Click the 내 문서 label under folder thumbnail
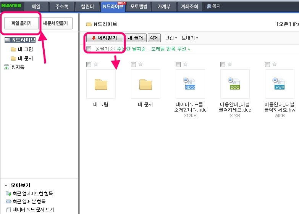 click(x=145, y=105)
